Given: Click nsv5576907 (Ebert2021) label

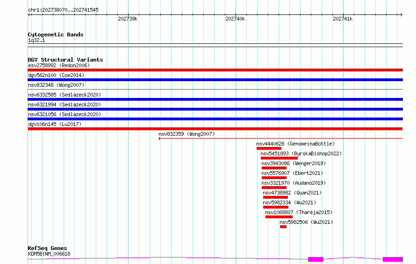Looking at the screenshot, I should coord(292,173).
